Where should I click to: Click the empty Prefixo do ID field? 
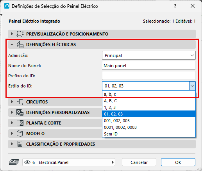pos(149,76)
